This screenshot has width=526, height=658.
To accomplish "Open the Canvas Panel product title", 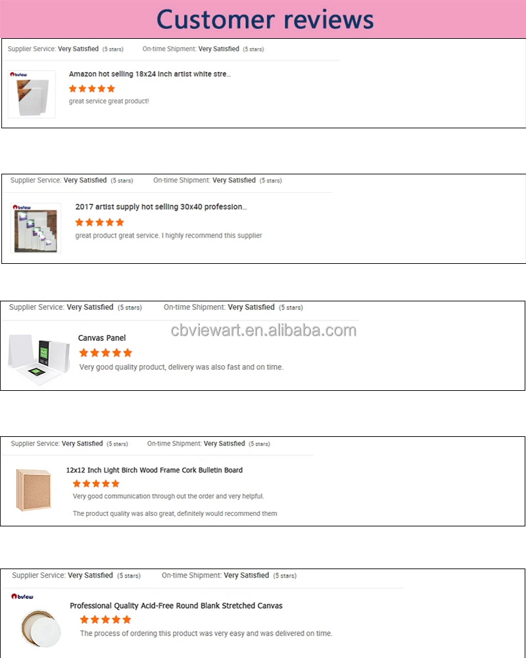I will click(102, 338).
